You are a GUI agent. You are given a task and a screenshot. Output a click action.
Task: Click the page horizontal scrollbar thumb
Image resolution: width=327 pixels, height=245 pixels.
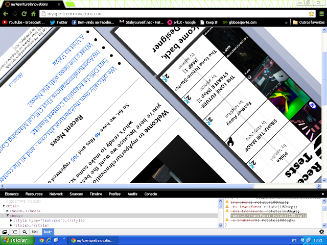coord(129,186)
